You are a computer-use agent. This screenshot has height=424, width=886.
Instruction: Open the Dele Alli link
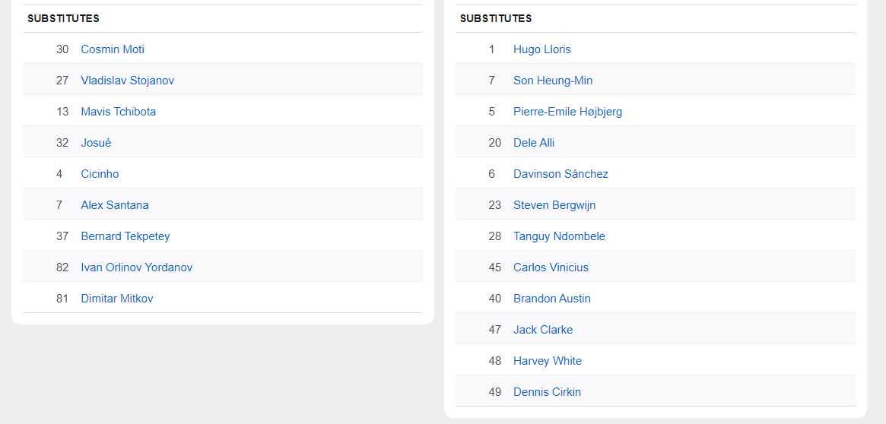534,143
